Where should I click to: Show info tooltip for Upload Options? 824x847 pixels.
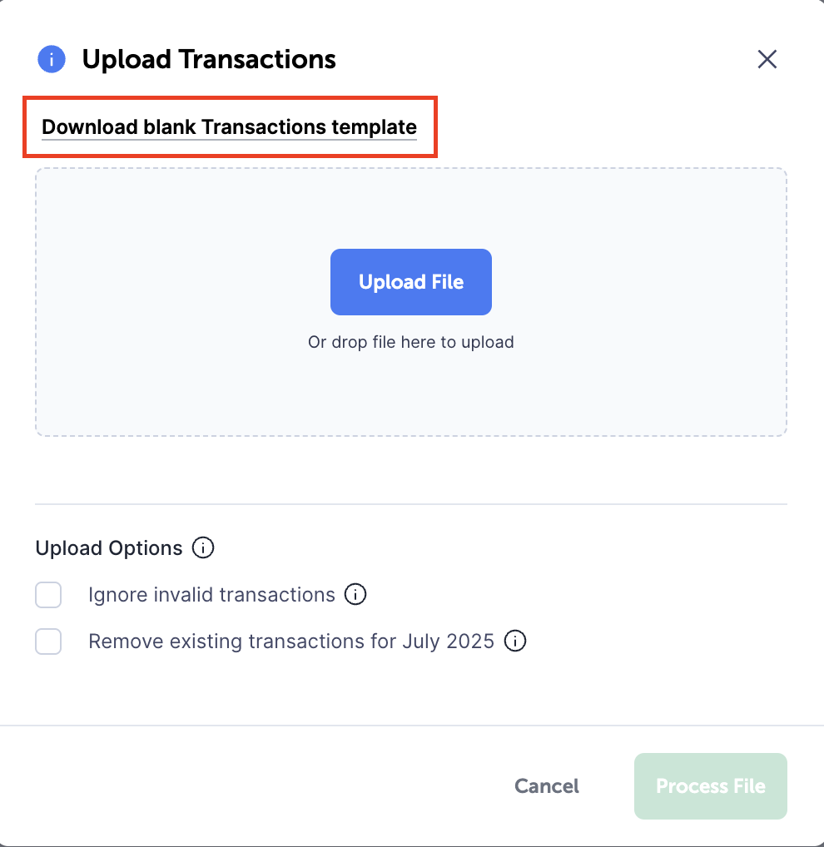coord(203,548)
